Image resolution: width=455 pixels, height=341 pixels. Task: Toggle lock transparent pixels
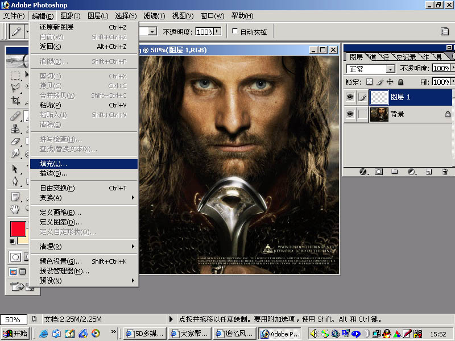coord(369,82)
